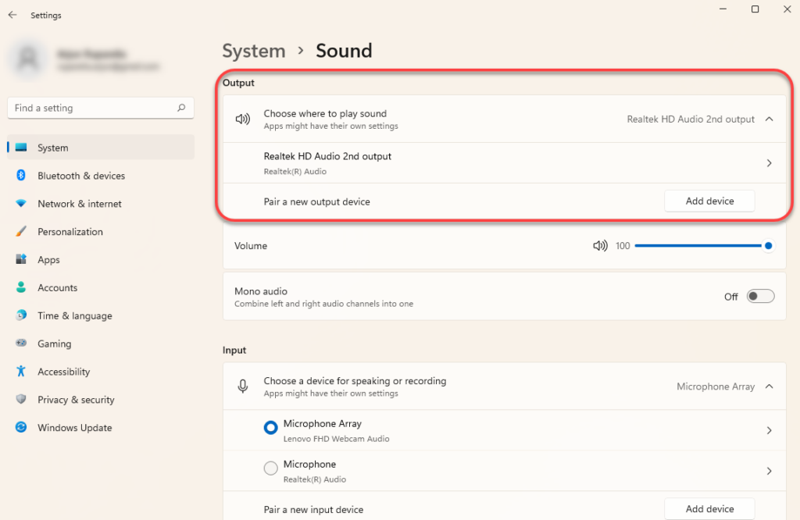Viewport: 800px width, 520px height.
Task: Click the Windows Update icon
Action: (21, 428)
